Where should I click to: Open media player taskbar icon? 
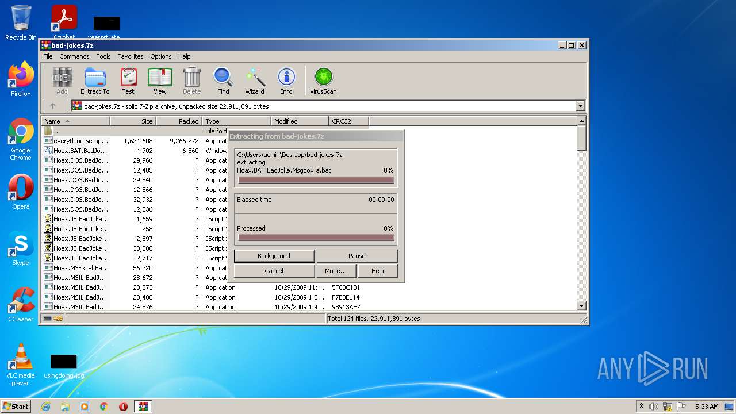pos(85,407)
